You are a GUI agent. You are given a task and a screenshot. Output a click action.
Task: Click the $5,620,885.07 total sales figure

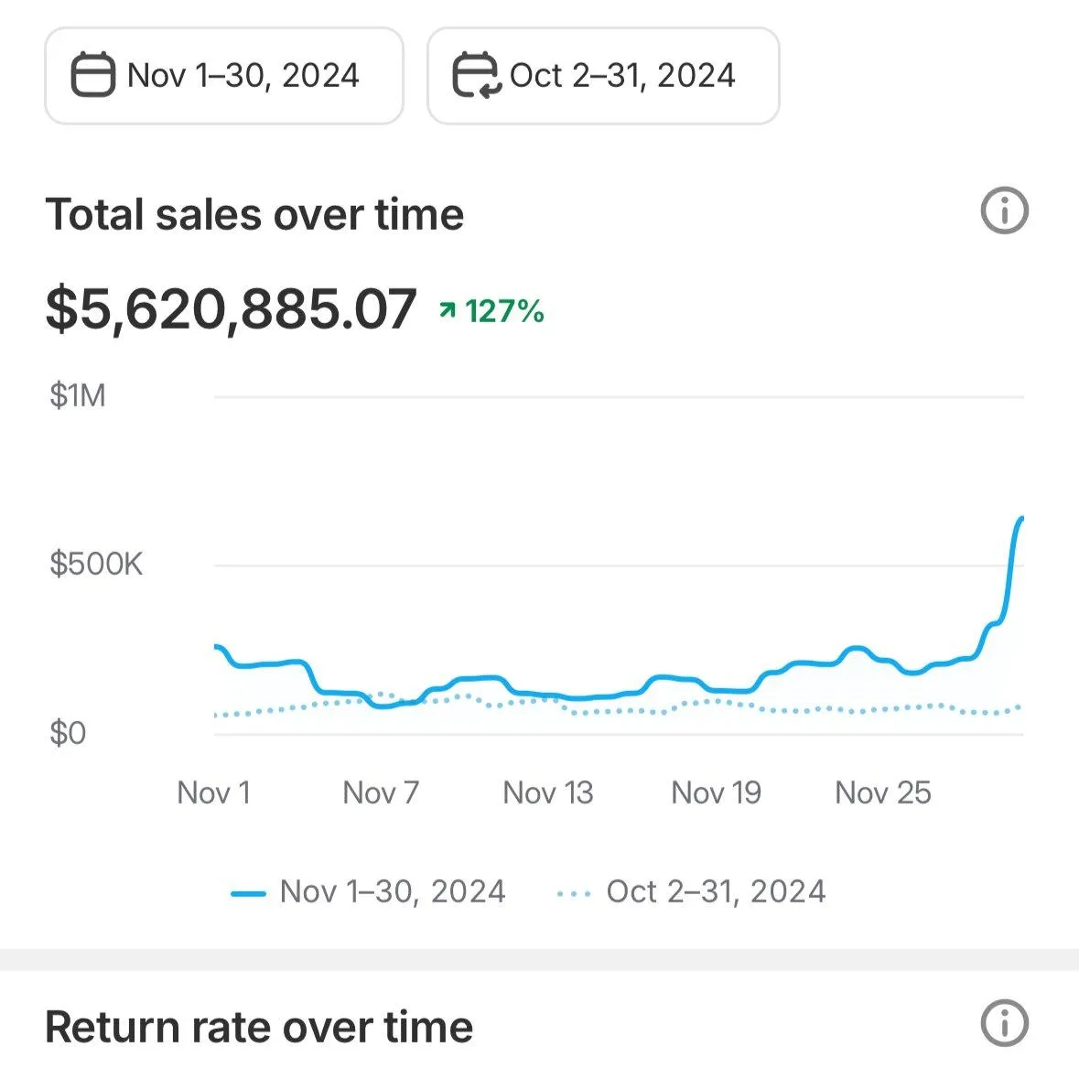pyautogui.click(x=231, y=309)
